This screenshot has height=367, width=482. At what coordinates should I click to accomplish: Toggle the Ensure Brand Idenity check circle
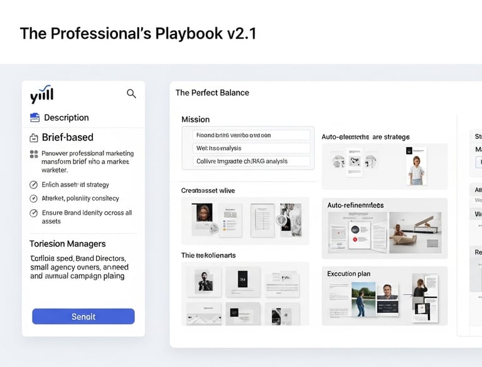coord(33,213)
